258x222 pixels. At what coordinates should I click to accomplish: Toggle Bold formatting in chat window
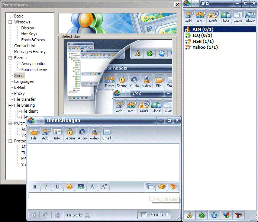pos(35,187)
